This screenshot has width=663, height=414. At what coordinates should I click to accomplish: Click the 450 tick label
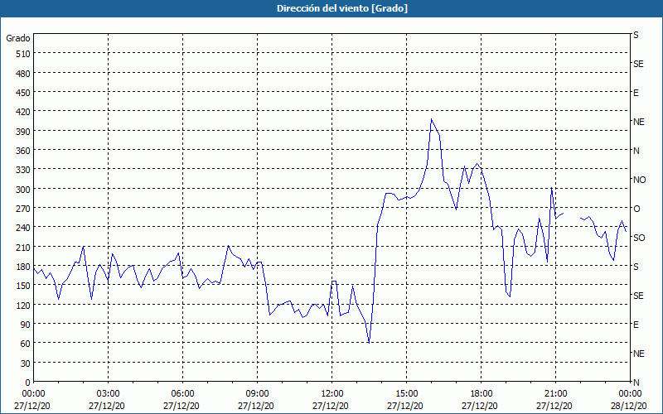[x=23, y=93]
